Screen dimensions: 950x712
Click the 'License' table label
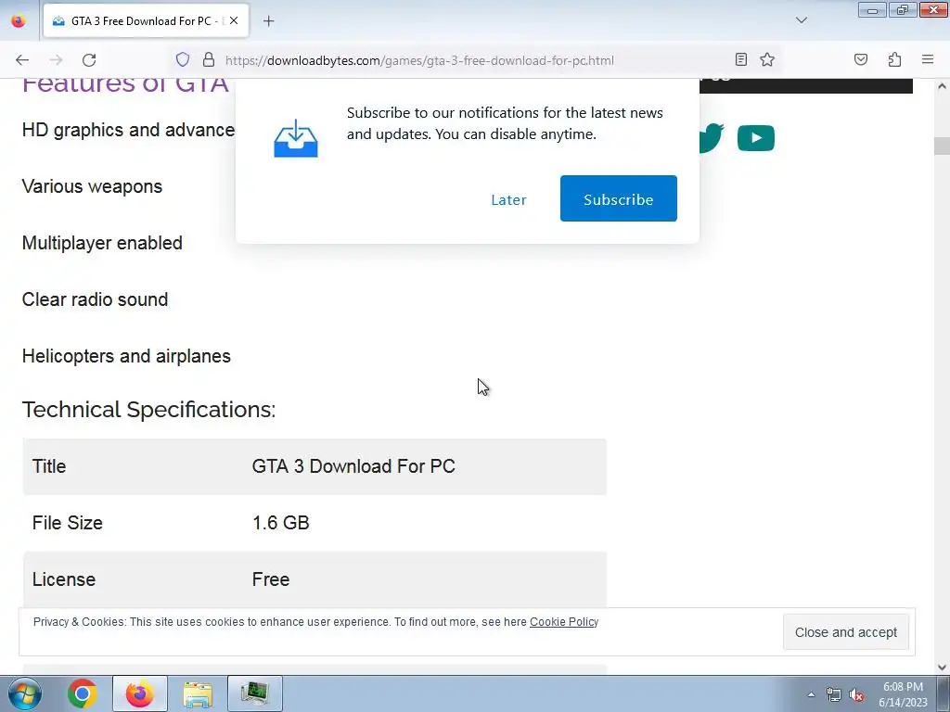tap(64, 579)
